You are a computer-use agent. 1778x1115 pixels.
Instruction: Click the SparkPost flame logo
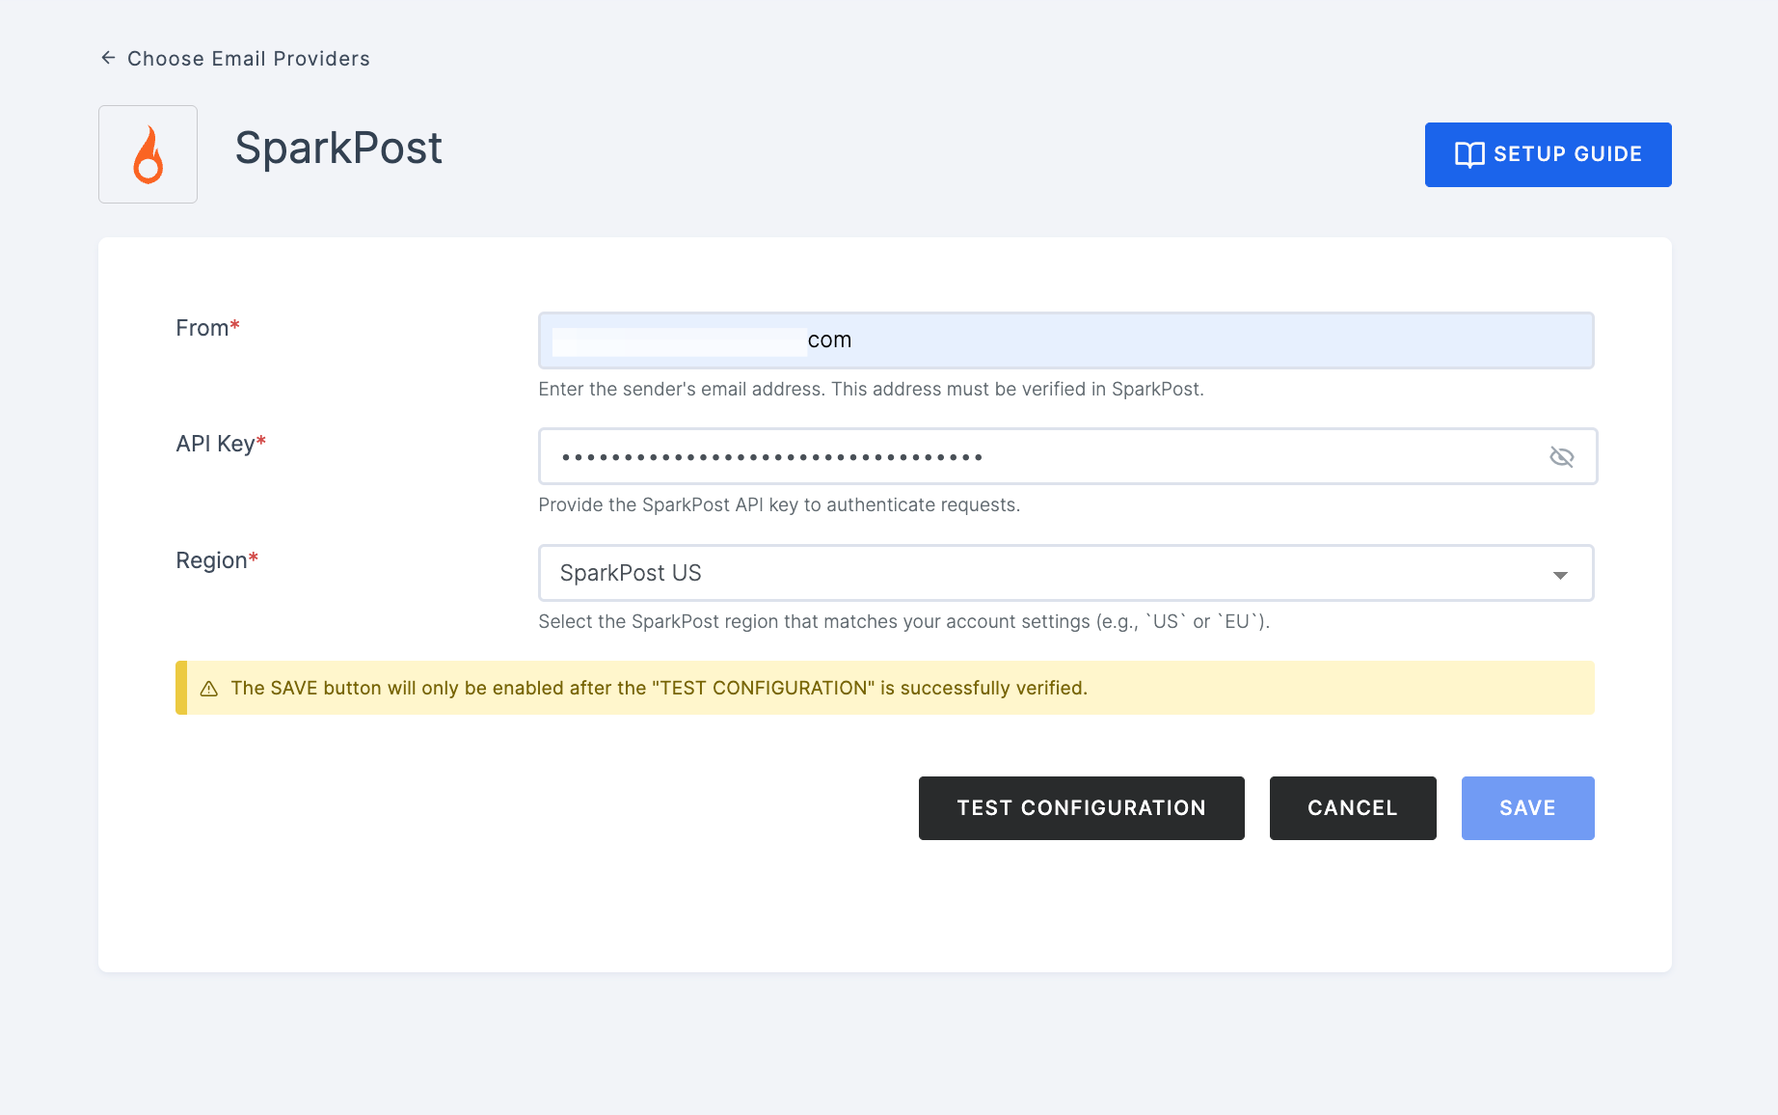(x=148, y=154)
